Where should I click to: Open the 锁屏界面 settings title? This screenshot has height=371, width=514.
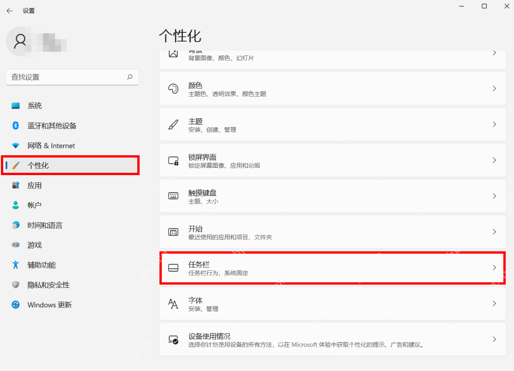click(x=202, y=157)
